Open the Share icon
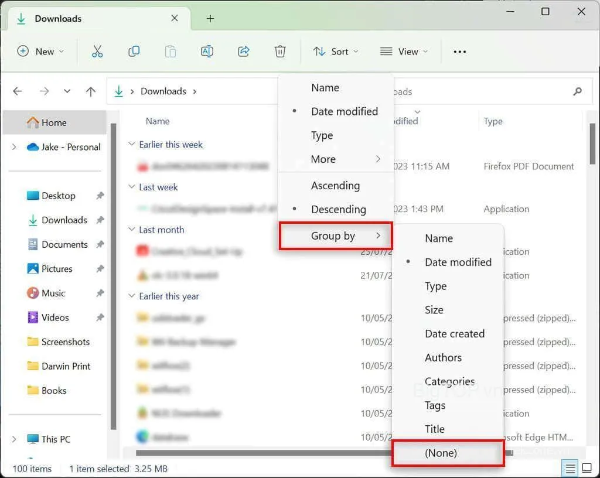Screen dimensions: 600x478 point(243,52)
